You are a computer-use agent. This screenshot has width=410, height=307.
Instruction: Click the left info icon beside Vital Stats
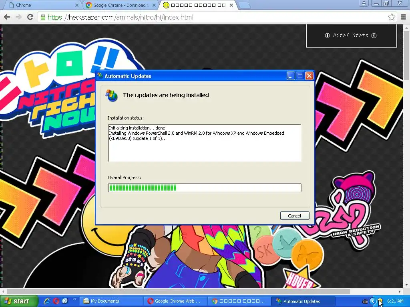point(328,36)
